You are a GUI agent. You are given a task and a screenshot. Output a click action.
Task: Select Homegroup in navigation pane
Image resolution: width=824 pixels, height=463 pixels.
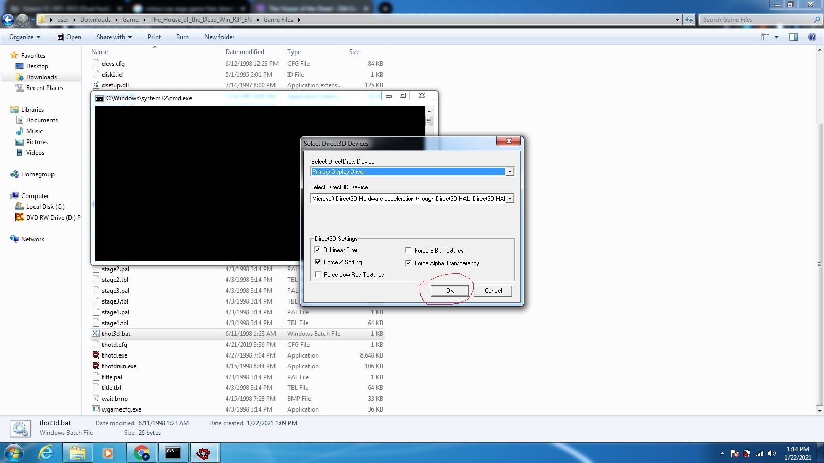(38, 174)
